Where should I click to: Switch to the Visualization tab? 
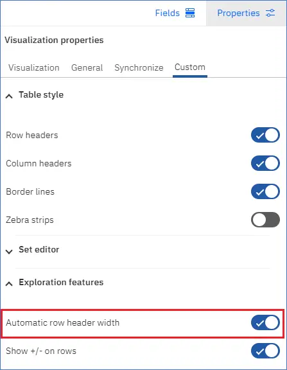tap(34, 67)
